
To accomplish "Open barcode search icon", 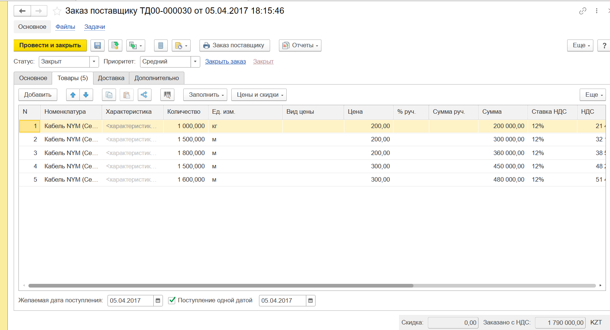I will point(167,95).
